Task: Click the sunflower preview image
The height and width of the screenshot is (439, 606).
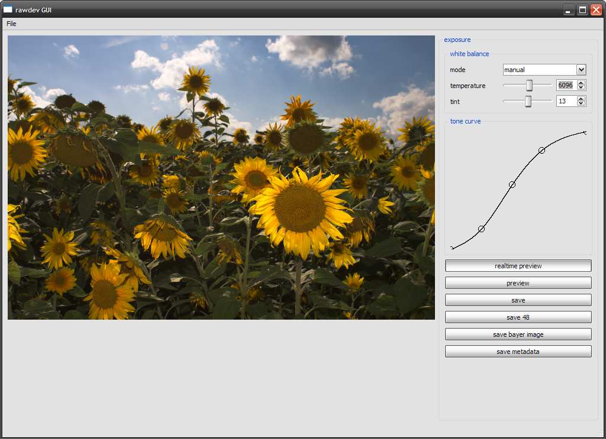Action: point(221,177)
